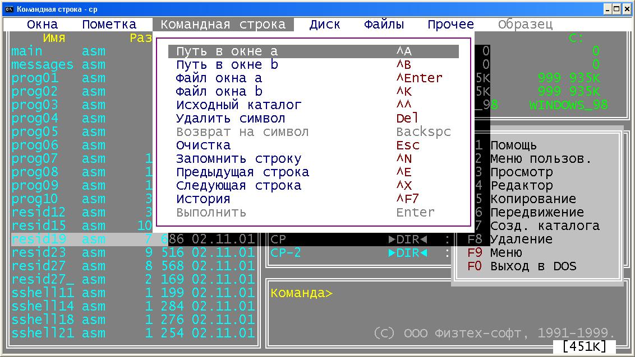Expand the Прочее menu

[450, 25]
